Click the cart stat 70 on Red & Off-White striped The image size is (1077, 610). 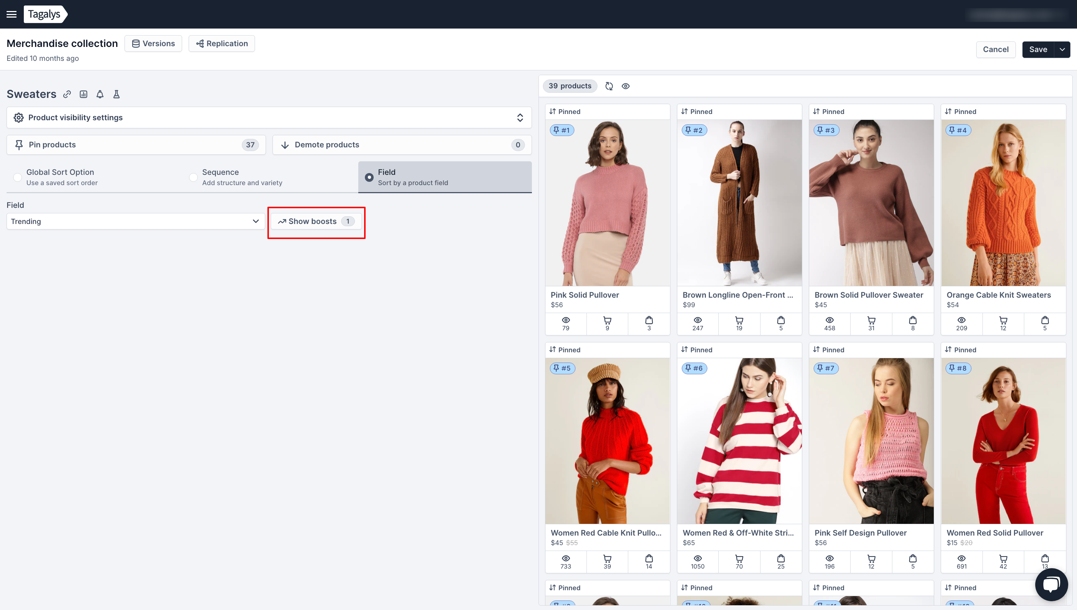[739, 562]
